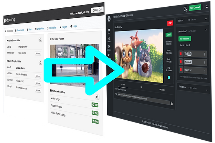Switch to the Stream Jobs tab
This screenshot has height=143, width=215.
coord(20,30)
